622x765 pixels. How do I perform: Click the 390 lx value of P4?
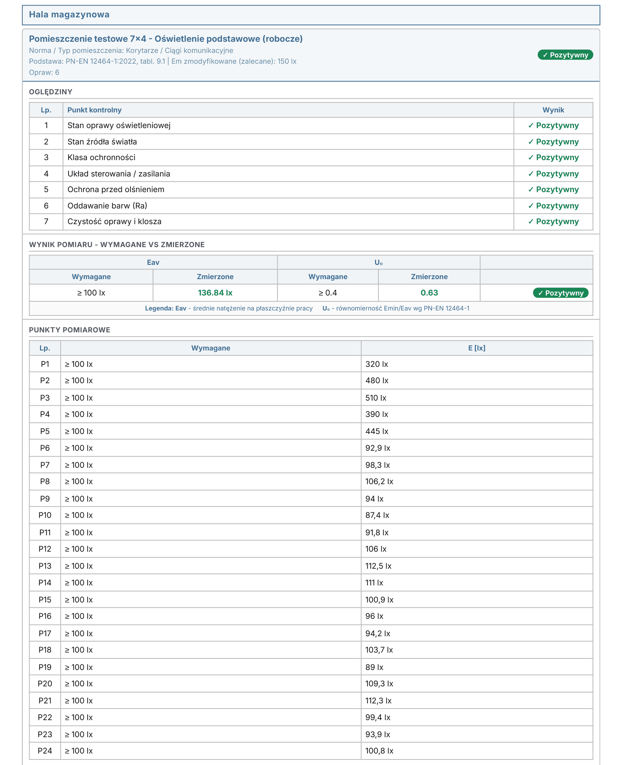click(x=376, y=415)
